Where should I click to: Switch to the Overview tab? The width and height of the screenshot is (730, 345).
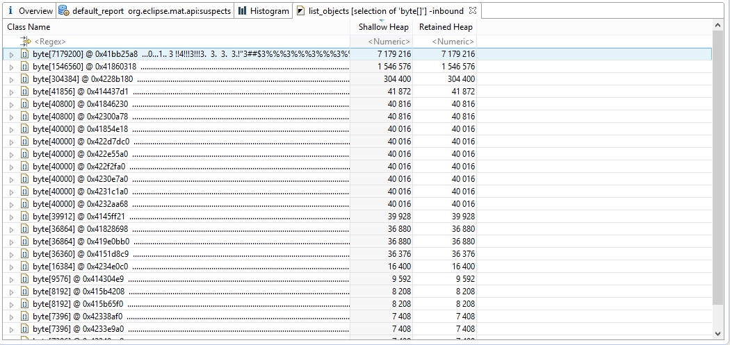coord(31,10)
